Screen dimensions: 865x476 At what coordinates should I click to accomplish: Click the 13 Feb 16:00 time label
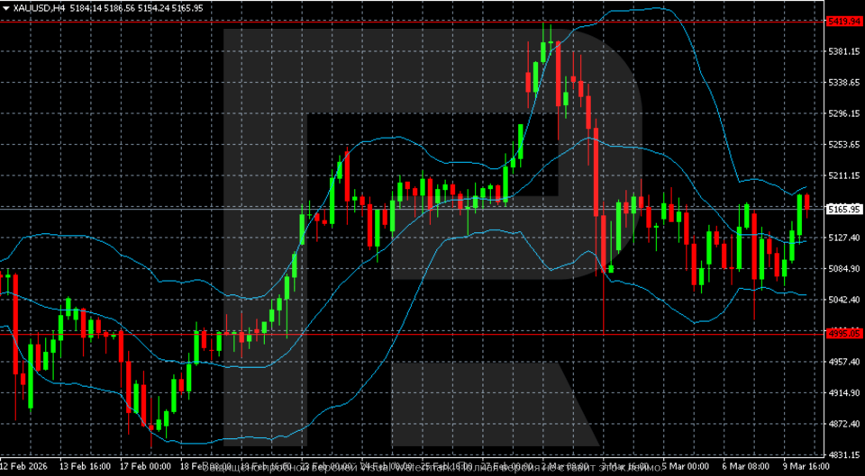click(x=86, y=467)
